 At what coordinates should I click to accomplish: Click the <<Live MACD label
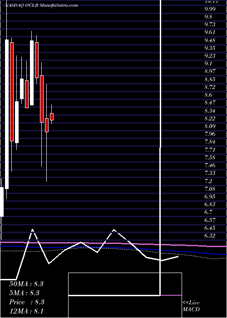click(x=191, y=306)
